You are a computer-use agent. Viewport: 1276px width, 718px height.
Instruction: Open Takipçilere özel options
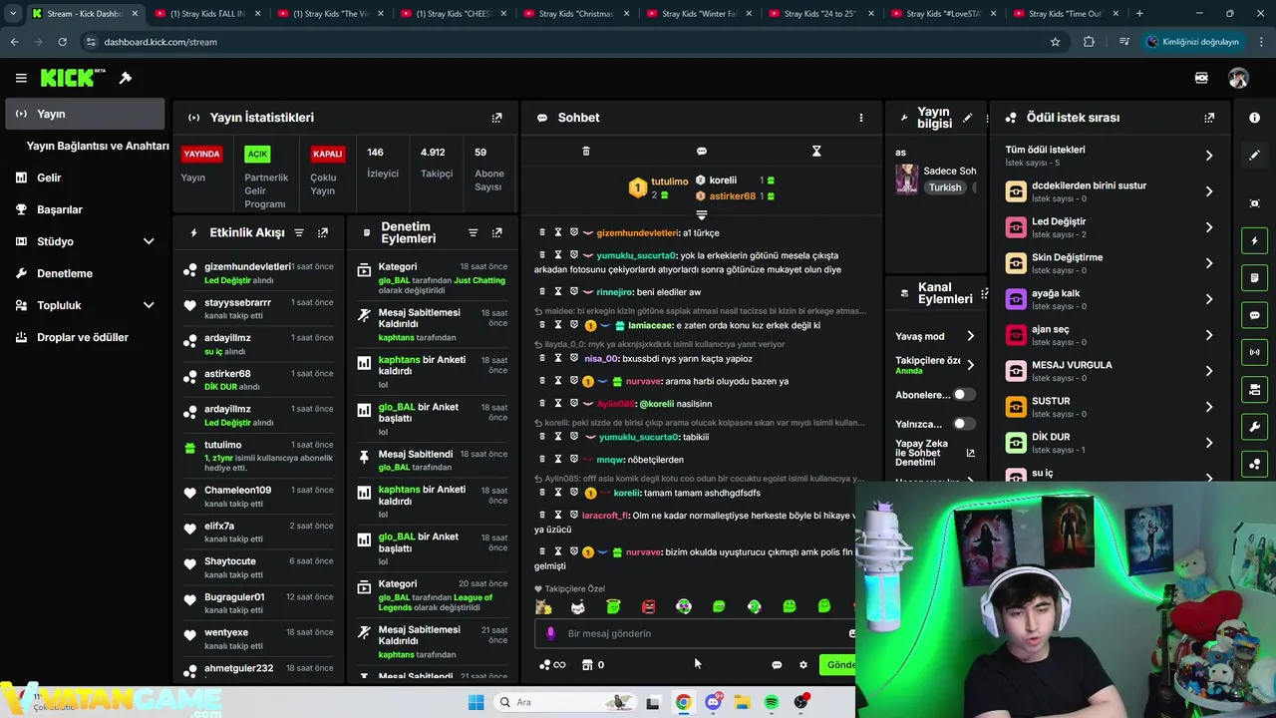coord(970,365)
